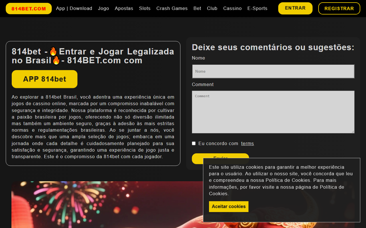The image size is (366, 228).
Task: Open the E-Sports menu item
Action: click(x=257, y=9)
